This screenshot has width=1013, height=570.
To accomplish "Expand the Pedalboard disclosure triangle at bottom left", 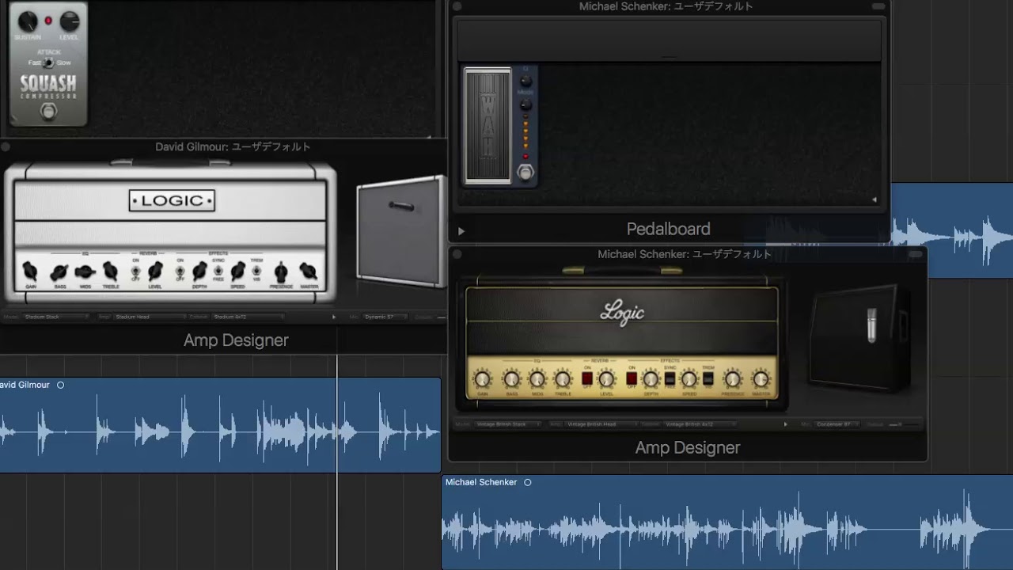I will tap(461, 231).
